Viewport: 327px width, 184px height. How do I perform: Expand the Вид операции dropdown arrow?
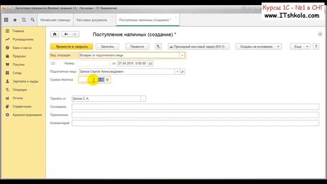point(182,55)
